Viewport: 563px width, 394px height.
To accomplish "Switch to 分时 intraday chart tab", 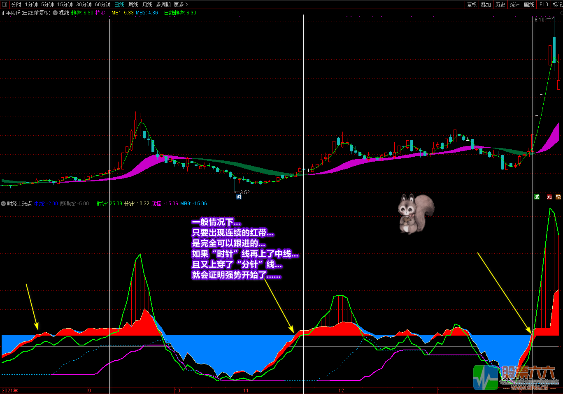I will coord(16,5).
